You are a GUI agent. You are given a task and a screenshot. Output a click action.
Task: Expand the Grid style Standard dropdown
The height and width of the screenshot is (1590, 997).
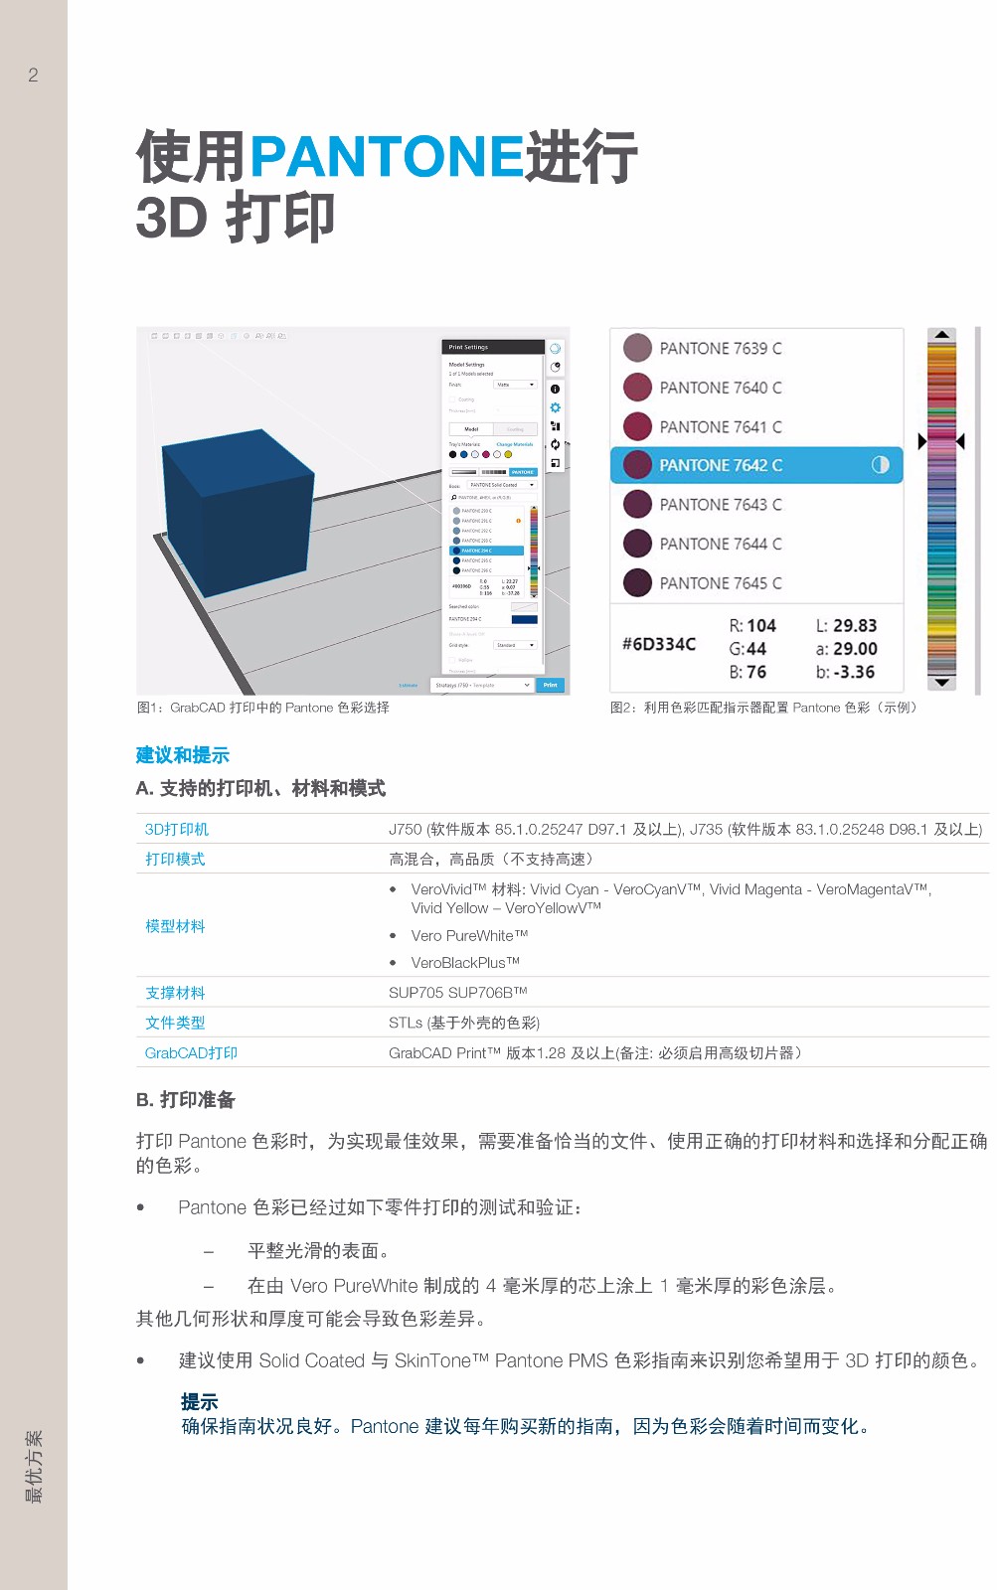(x=515, y=645)
